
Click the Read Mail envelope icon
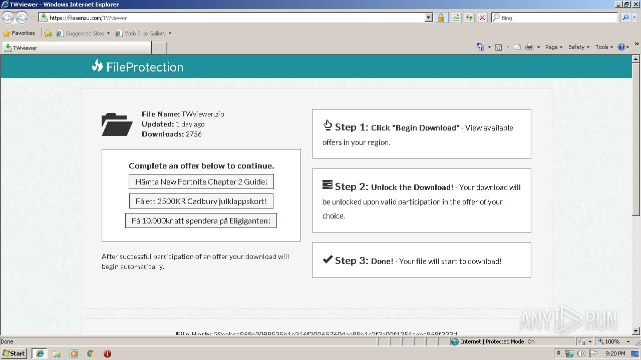(x=517, y=47)
